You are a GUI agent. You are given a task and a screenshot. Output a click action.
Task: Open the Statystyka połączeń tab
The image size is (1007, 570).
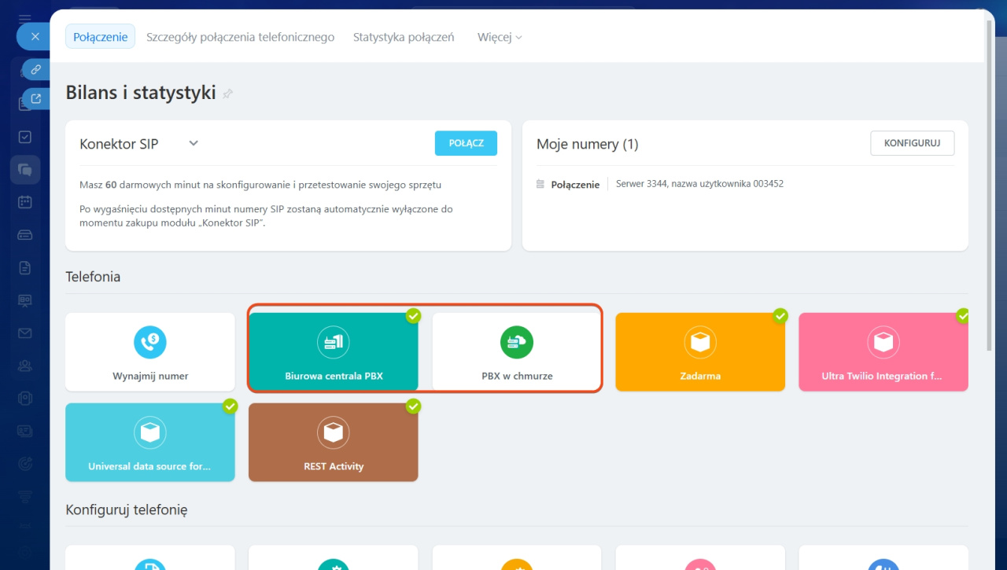tap(404, 37)
